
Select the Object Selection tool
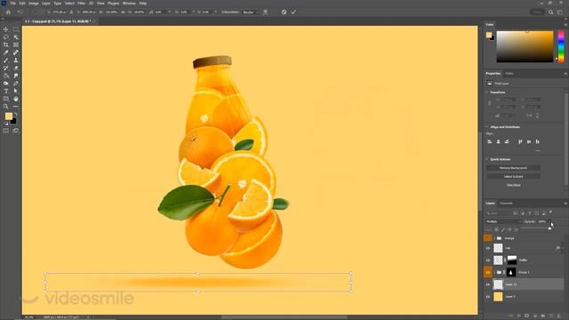point(16,37)
